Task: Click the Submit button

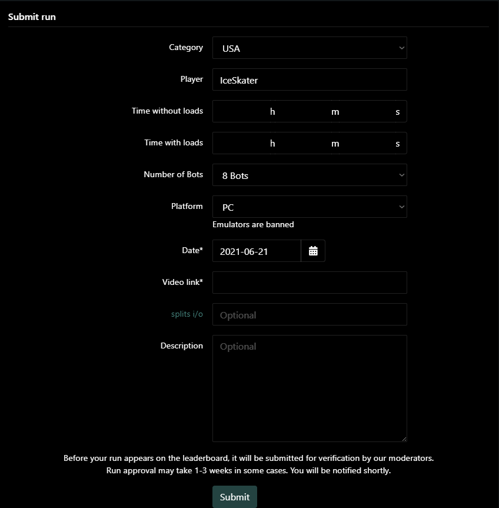Action: tap(234, 497)
